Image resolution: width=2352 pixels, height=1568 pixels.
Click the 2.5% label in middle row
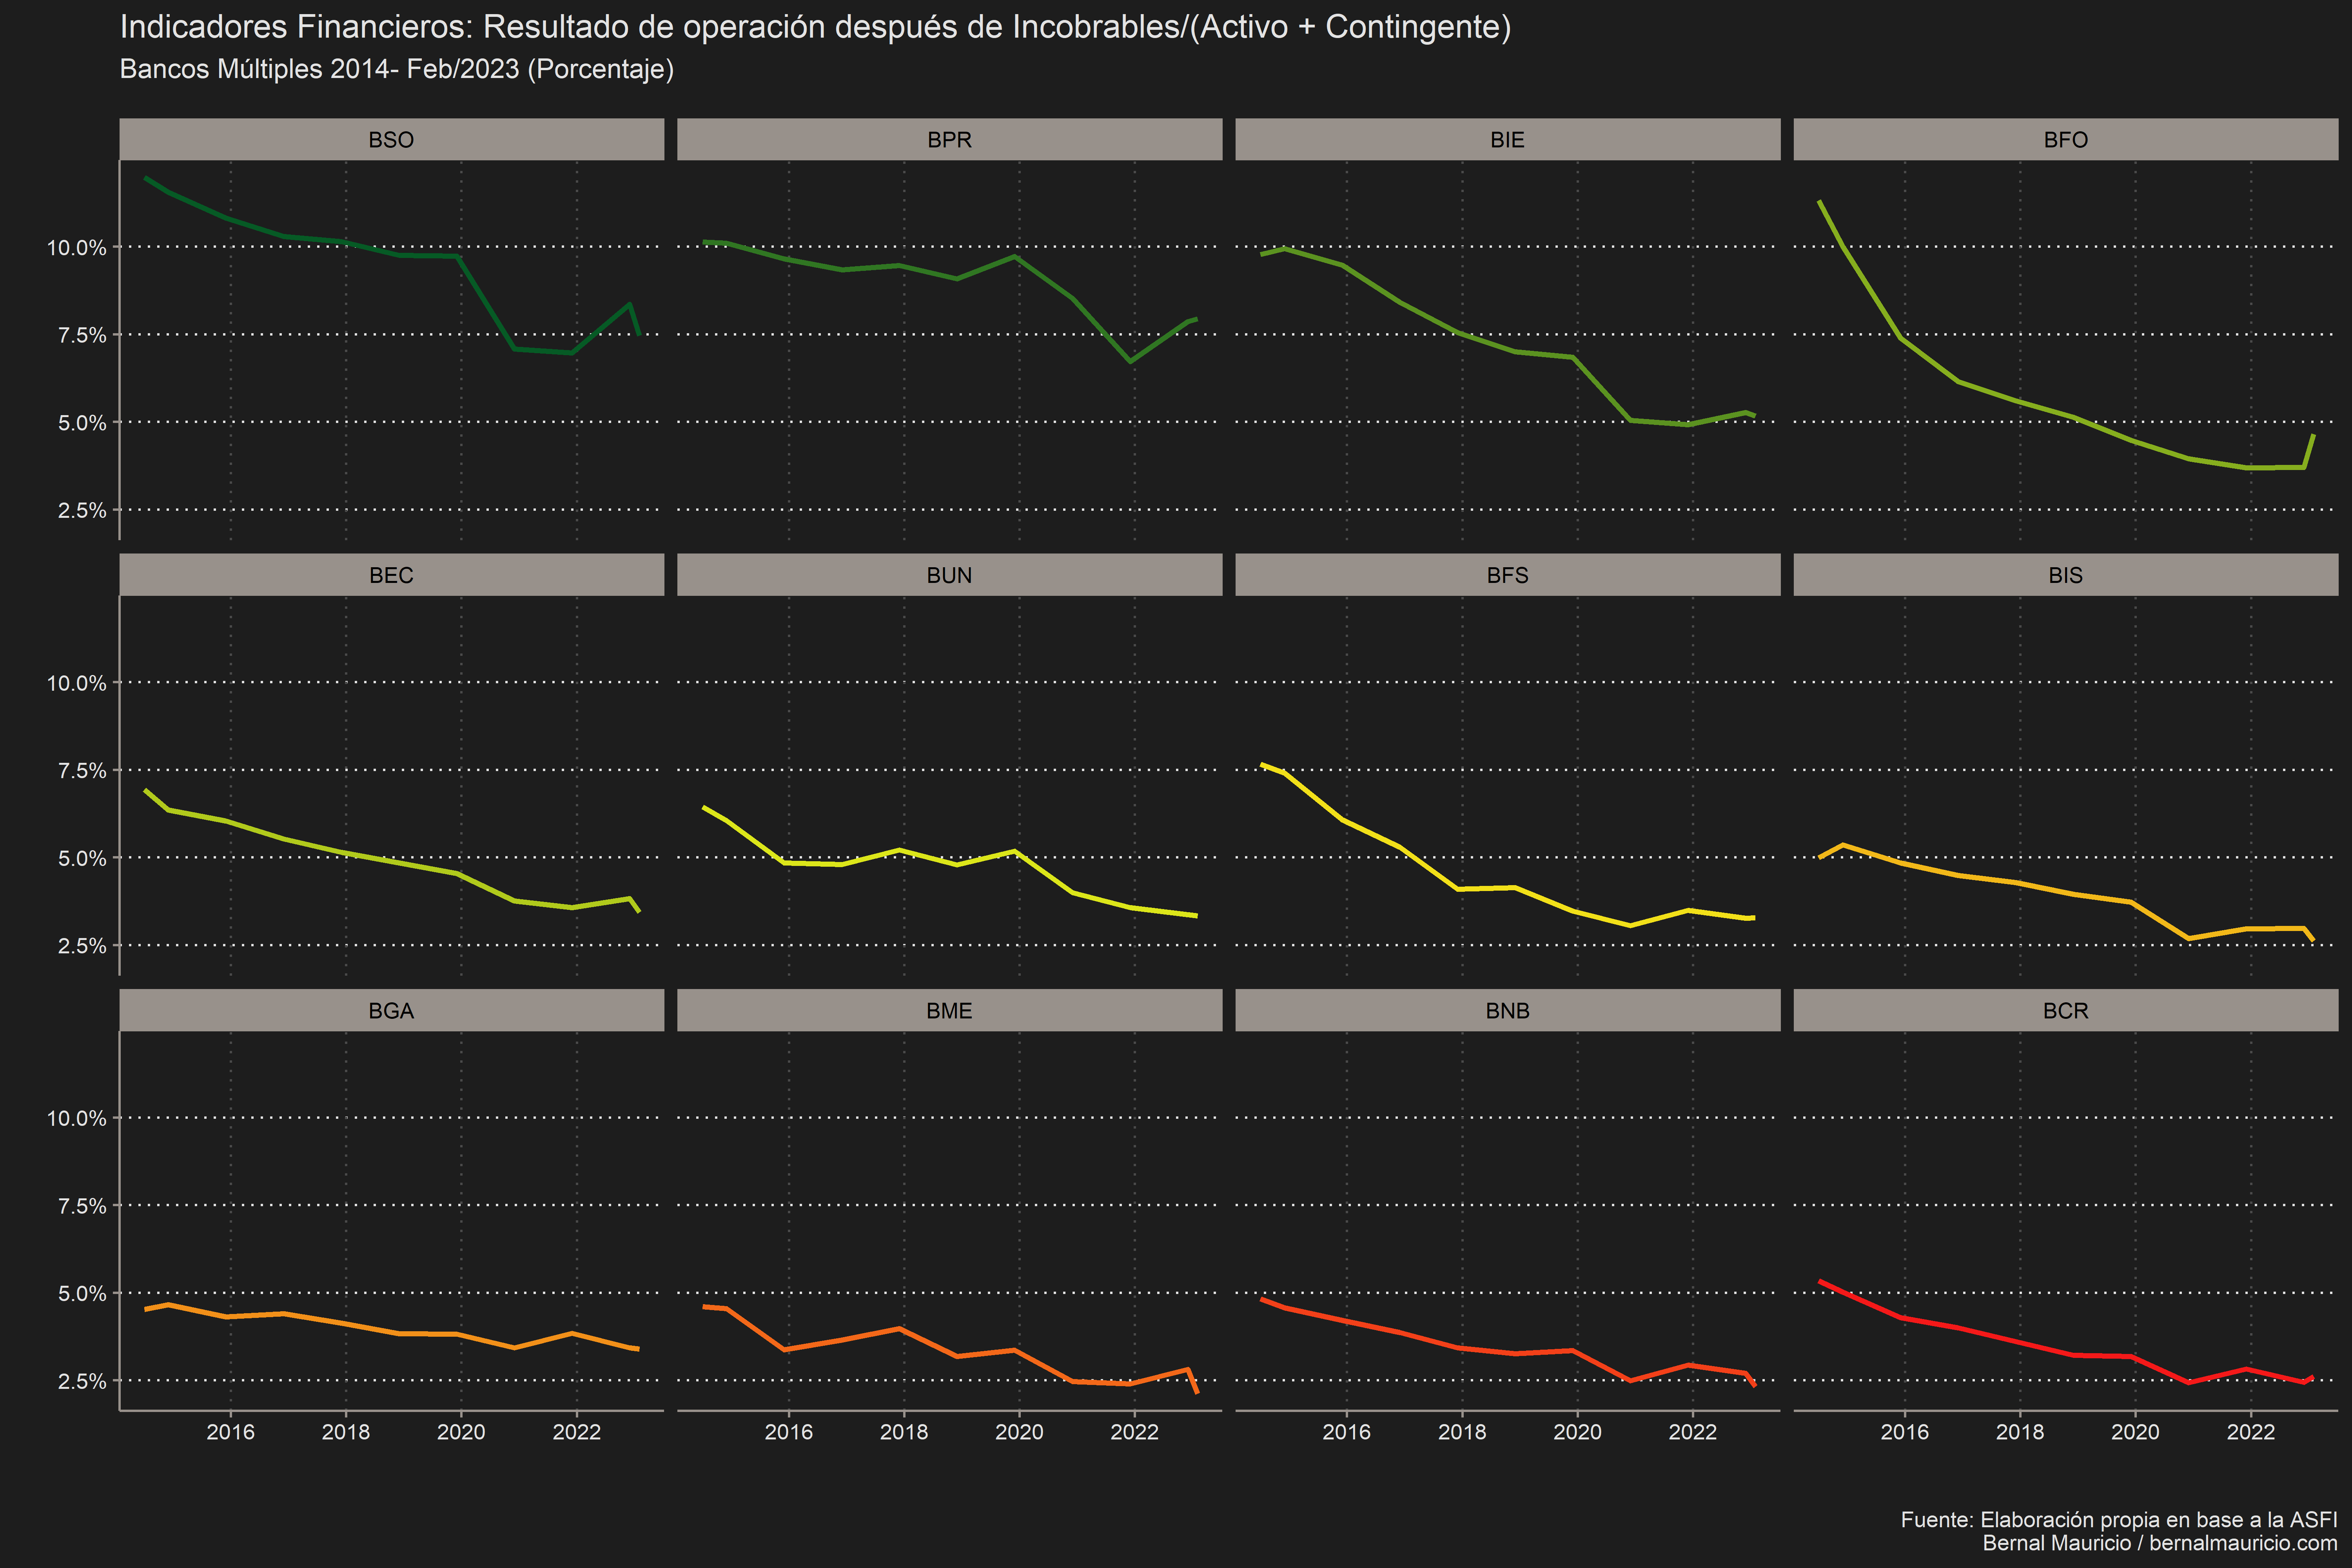coord(82,946)
